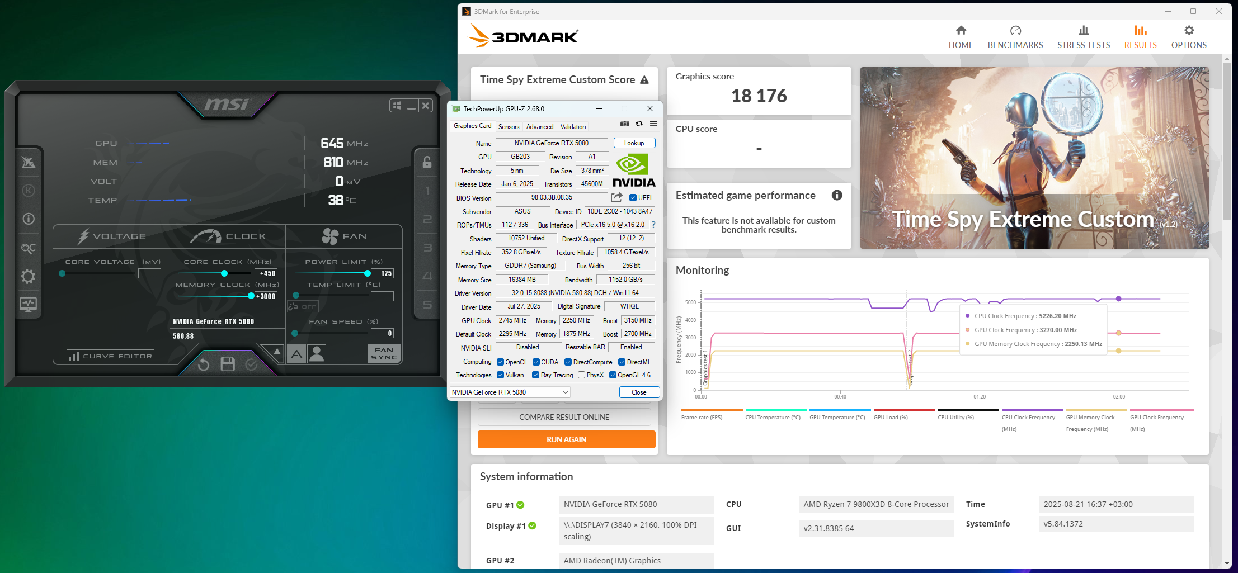Image resolution: width=1238 pixels, height=573 pixels.
Task: Select Afterburner profile slot 1
Action: (427, 191)
